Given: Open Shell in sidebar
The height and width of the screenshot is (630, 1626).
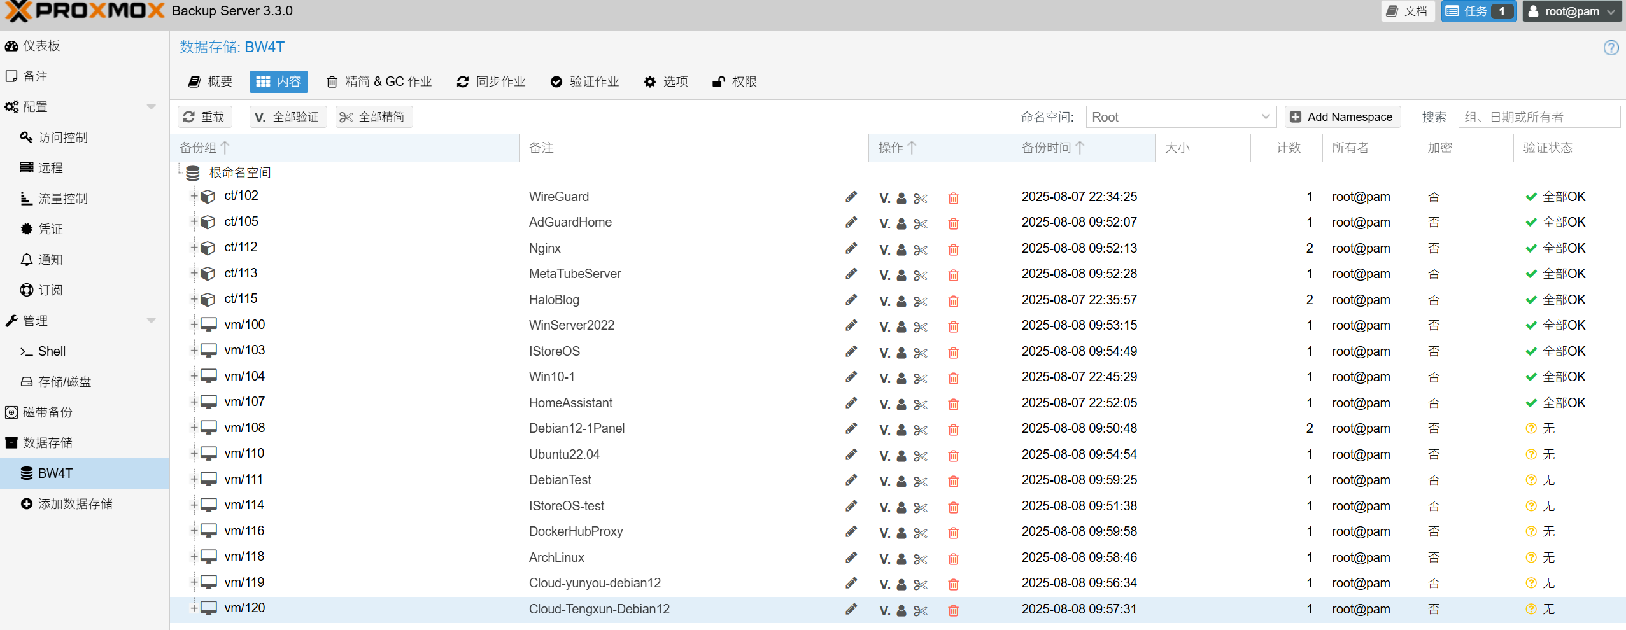Looking at the screenshot, I should (85, 351).
